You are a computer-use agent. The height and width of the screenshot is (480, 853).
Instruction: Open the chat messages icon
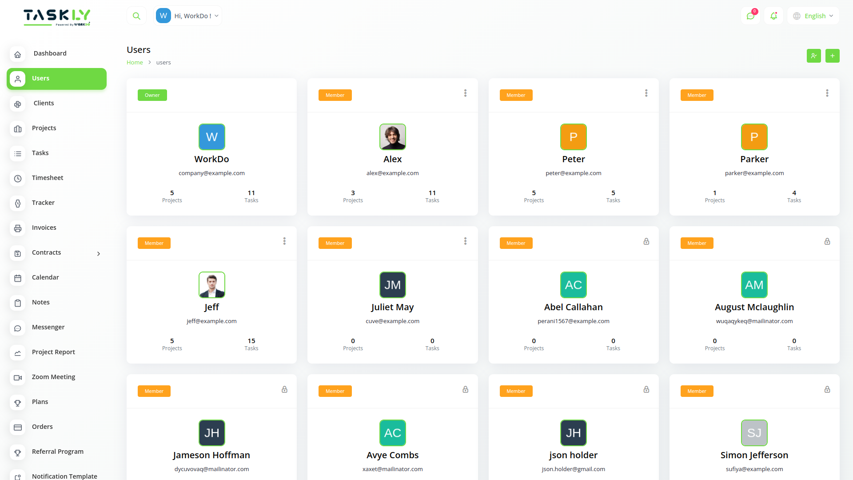point(750,16)
